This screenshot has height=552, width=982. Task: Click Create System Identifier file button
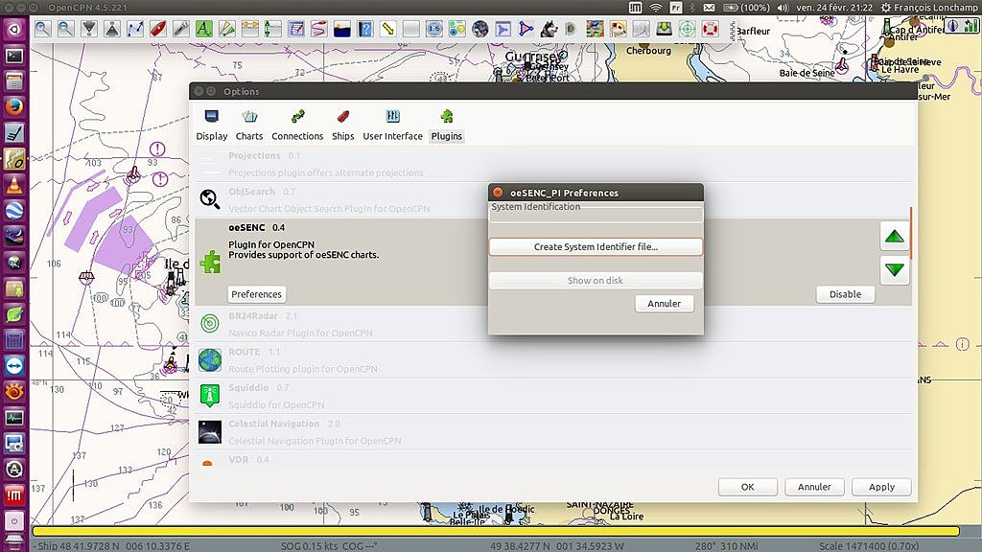[x=596, y=246]
